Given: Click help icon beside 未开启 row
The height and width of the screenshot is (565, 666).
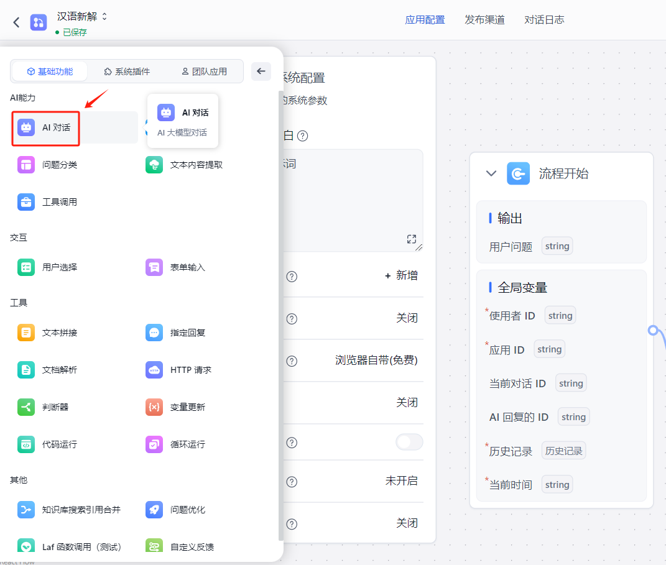Looking at the screenshot, I should pos(292,482).
